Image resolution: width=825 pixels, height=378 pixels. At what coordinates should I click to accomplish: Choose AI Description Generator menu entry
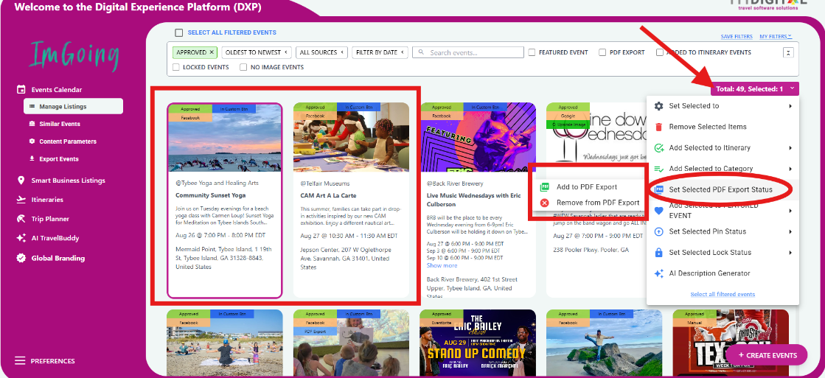click(723, 273)
